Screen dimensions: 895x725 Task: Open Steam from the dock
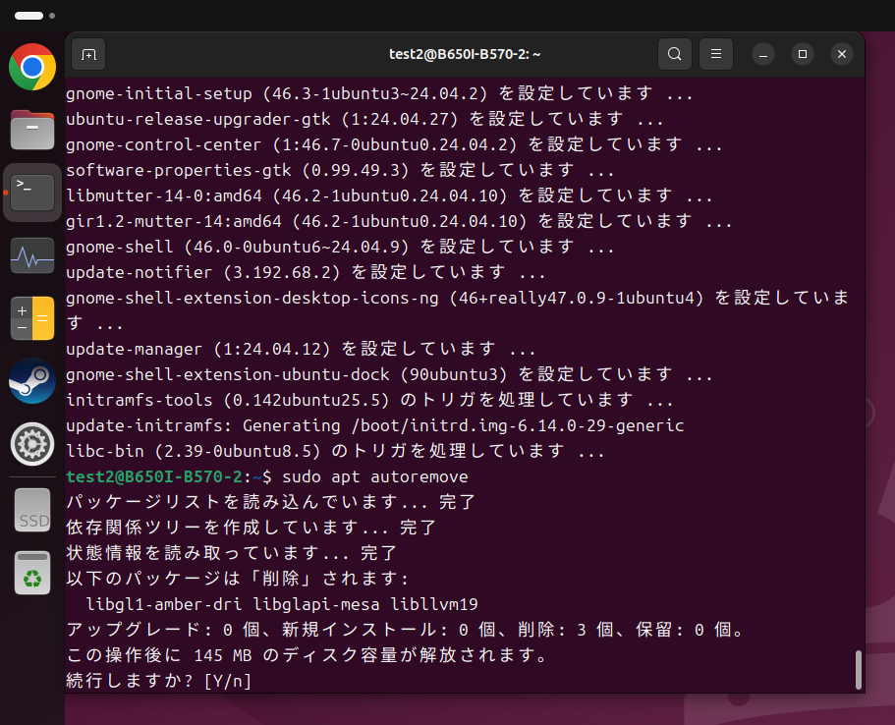click(32, 381)
